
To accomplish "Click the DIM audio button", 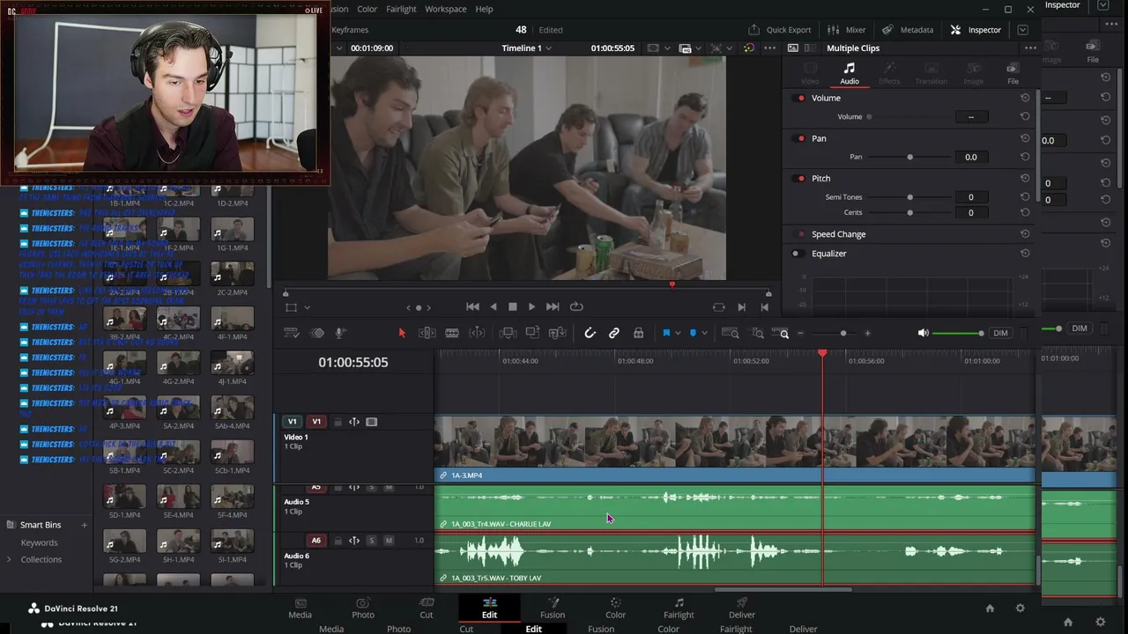I will click(x=1000, y=333).
